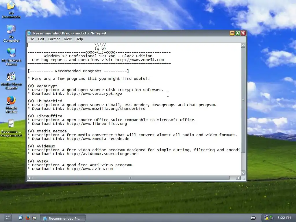The width and height of the screenshot is (296, 222).
Task: Close the Notepad window
Action: tap(243, 33)
